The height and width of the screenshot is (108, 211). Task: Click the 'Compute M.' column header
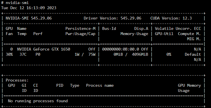[x=189, y=34]
